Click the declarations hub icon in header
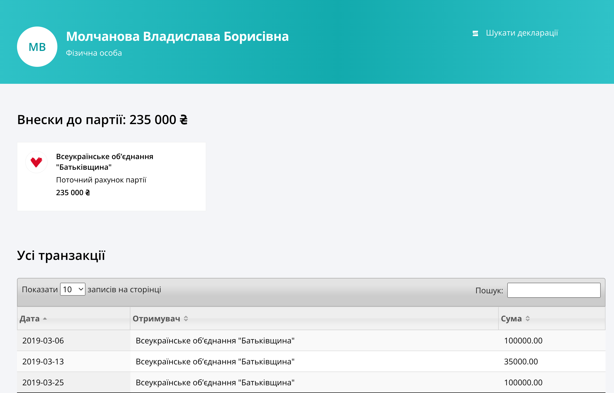Screen dimensions: 614x393 [475, 33]
